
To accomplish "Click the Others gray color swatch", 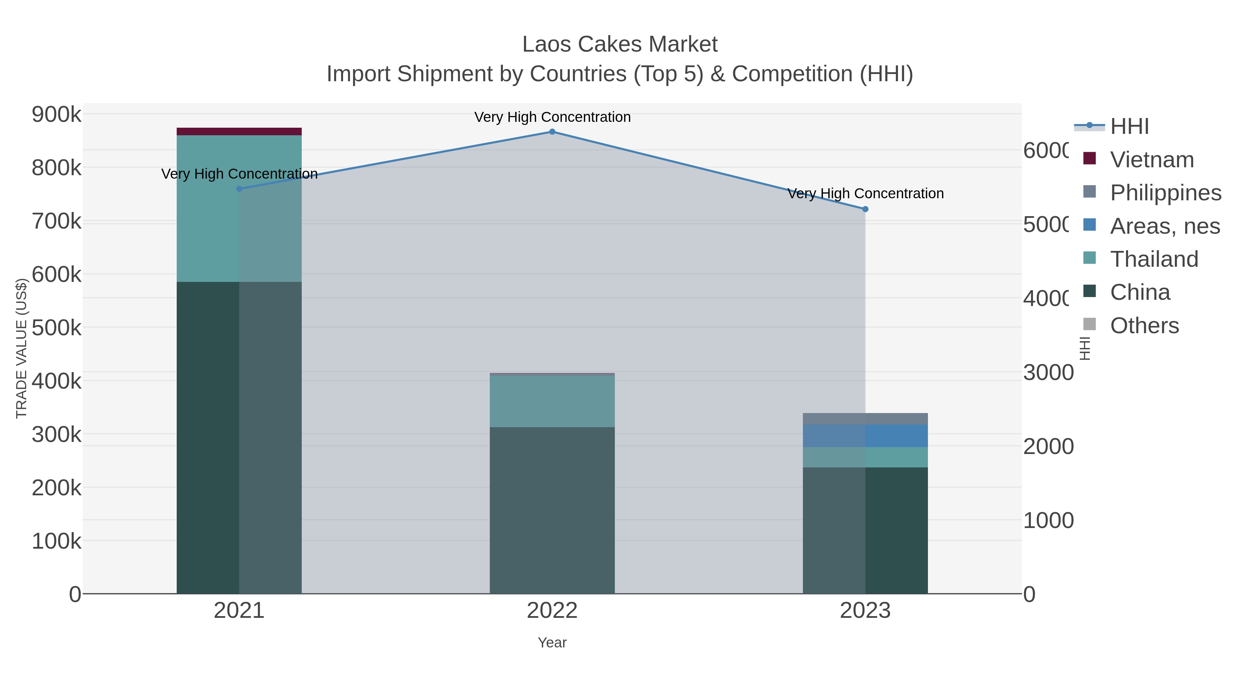I will click(1089, 324).
